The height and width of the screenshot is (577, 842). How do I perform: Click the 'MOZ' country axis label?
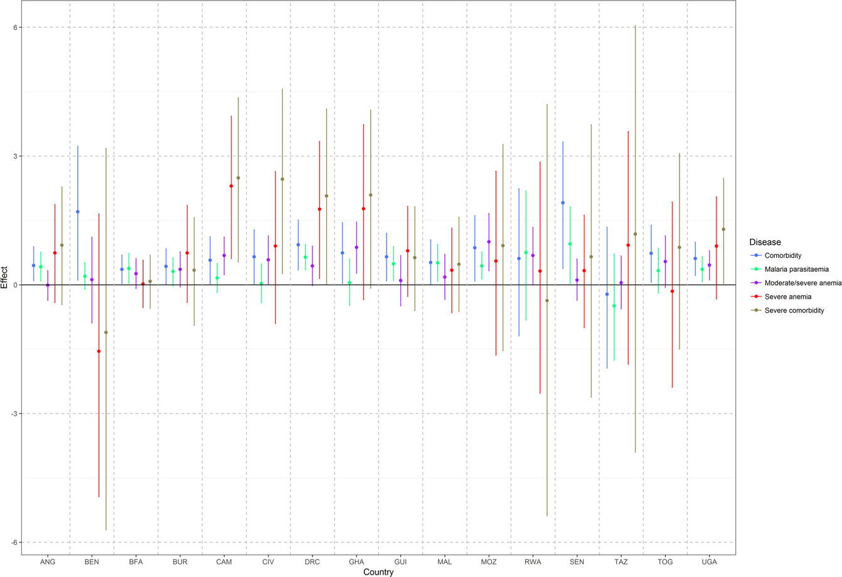pyautogui.click(x=489, y=562)
